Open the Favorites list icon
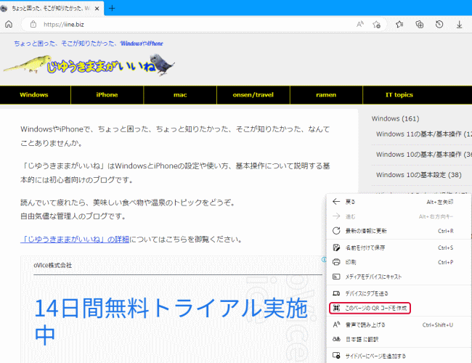The width and height of the screenshot is (472, 363). point(399,25)
